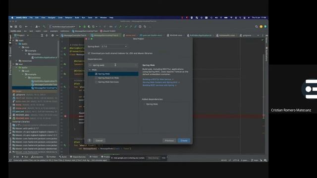The height and width of the screenshot is (178, 317).
Task: Open the Run tool window in the bottom bar
Action: 25,157
